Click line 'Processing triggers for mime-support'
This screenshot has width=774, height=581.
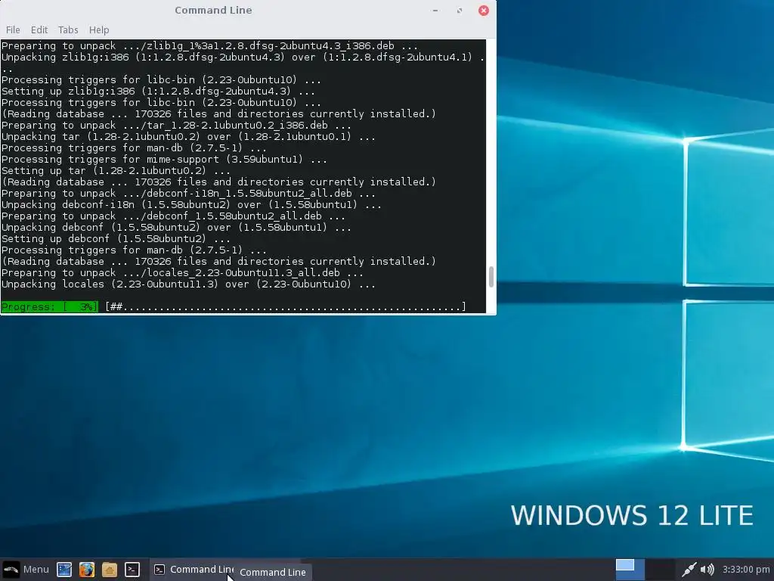(x=164, y=159)
